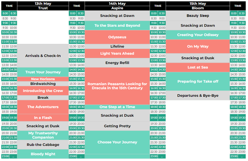The image size is (248, 161).
Task: Click the 'One Step at a Time' session
Action: (x=117, y=107)
